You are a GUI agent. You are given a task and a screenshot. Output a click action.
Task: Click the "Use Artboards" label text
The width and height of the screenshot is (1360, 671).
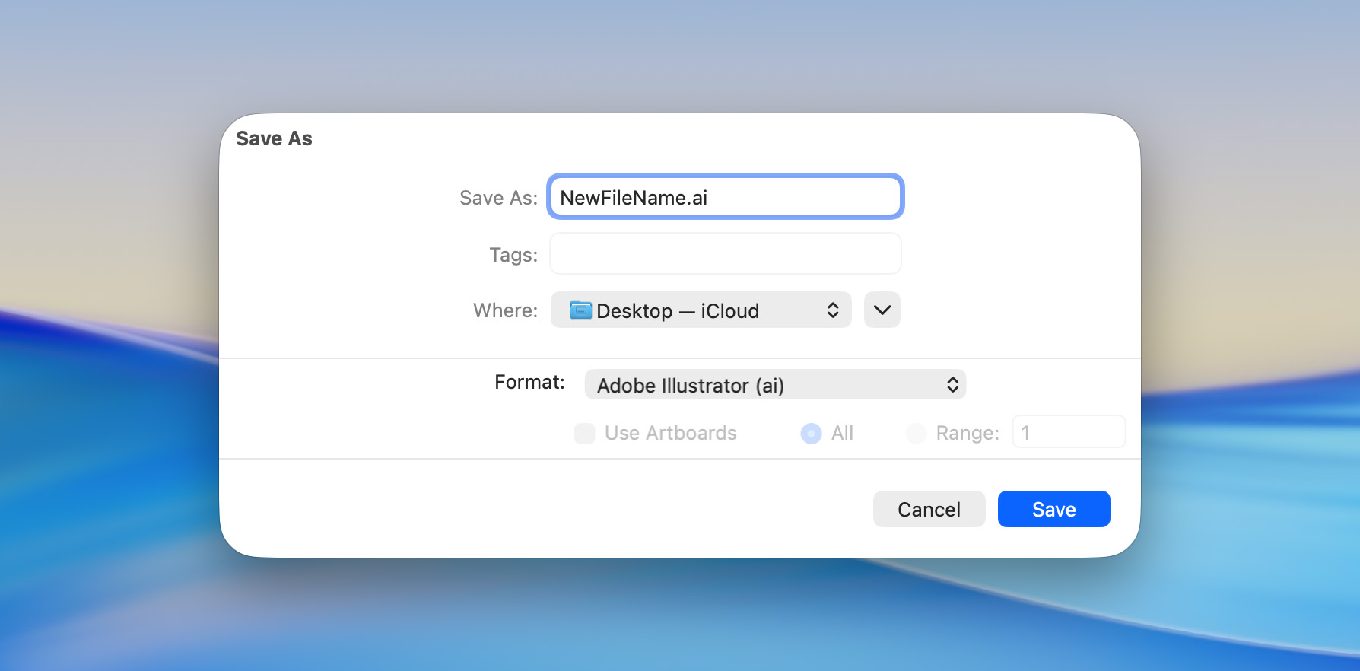[670, 434]
